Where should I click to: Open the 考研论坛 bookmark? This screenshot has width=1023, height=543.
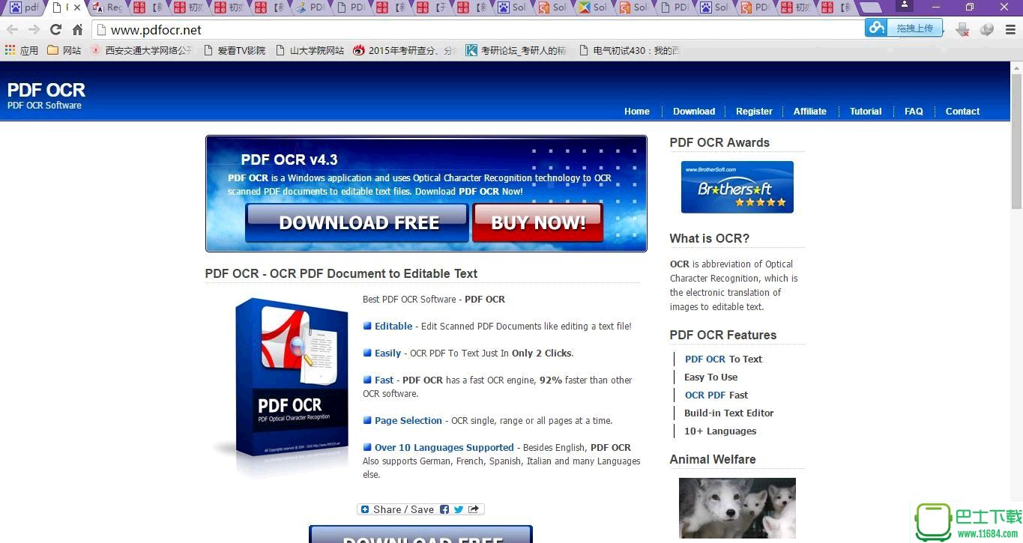pyautogui.click(x=517, y=51)
